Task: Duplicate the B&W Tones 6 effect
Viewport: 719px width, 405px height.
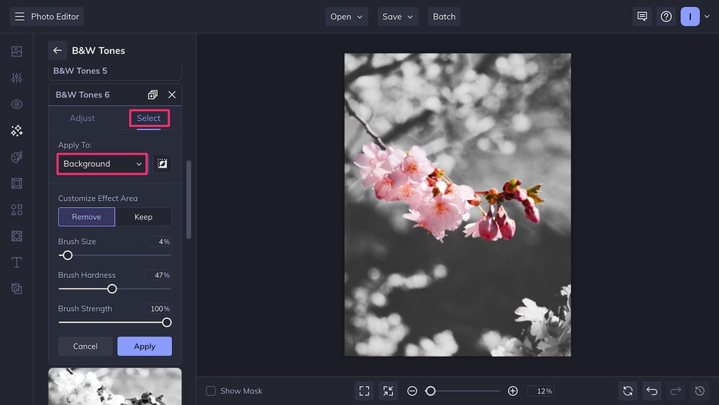Action: [x=152, y=95]
